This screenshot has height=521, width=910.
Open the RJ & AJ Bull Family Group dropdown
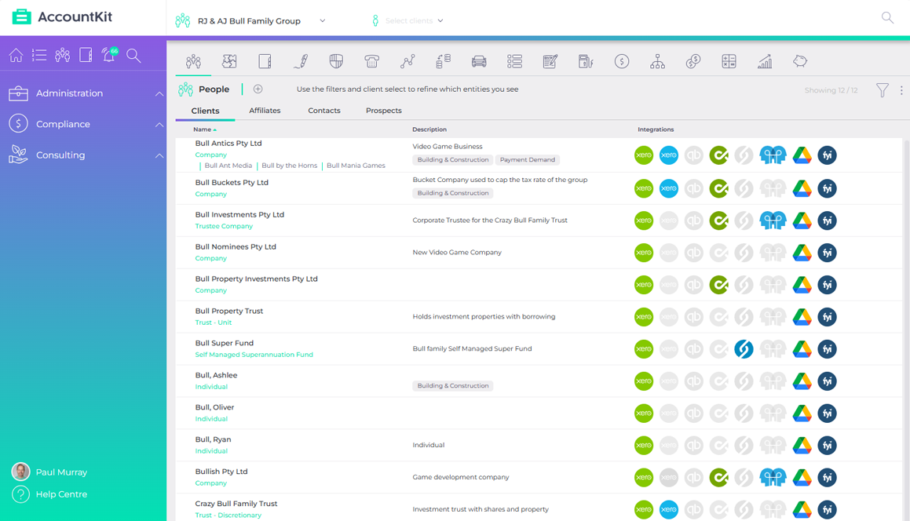click(250, 21)
